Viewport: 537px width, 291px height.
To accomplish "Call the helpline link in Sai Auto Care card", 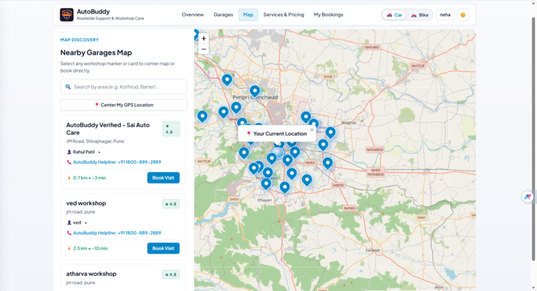I will point(117,162).
